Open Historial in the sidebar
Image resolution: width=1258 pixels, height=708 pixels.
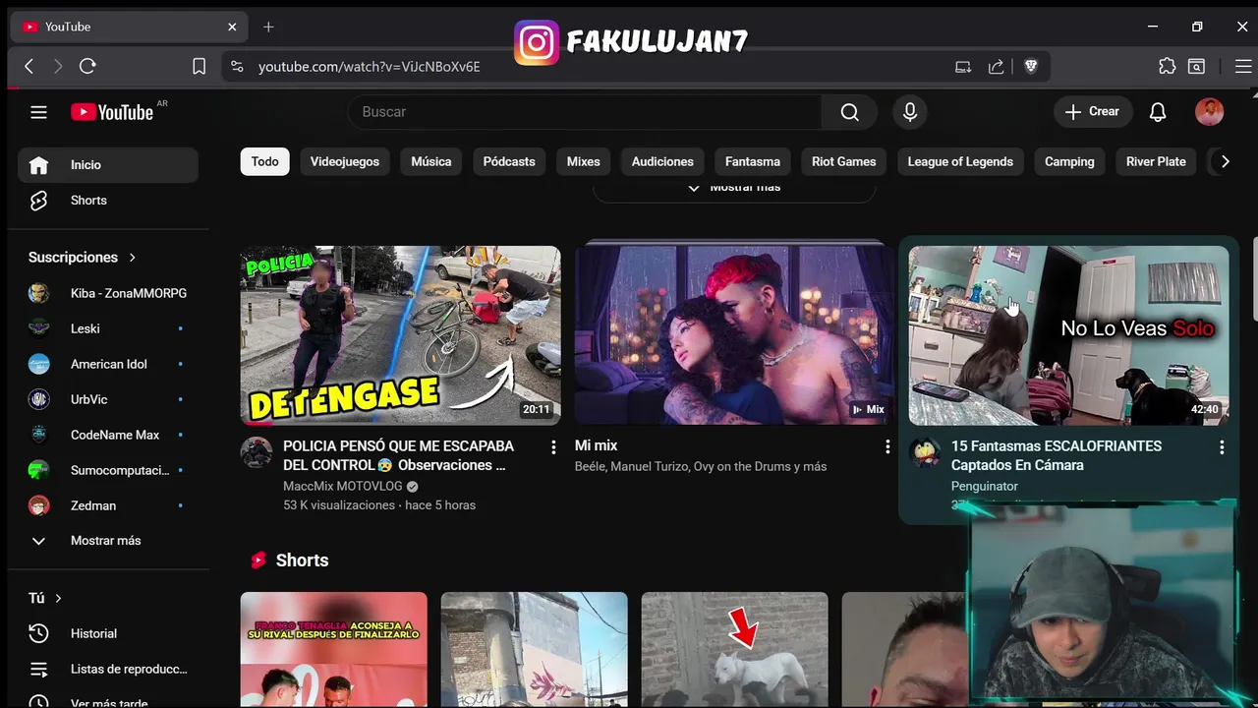108,633
